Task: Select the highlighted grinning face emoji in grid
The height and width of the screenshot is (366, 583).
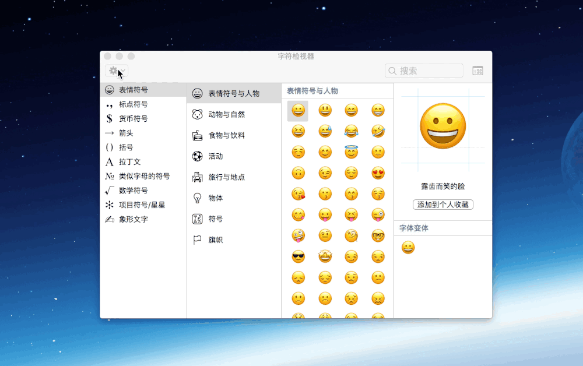Action: tap(298, 110)
